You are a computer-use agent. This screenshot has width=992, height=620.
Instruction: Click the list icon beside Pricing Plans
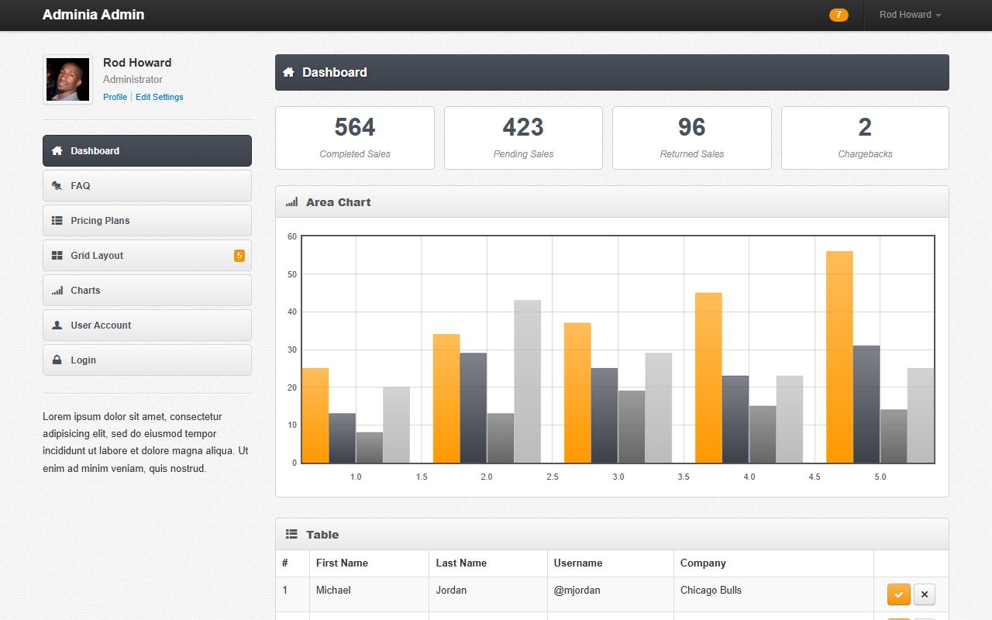(57, 221)
